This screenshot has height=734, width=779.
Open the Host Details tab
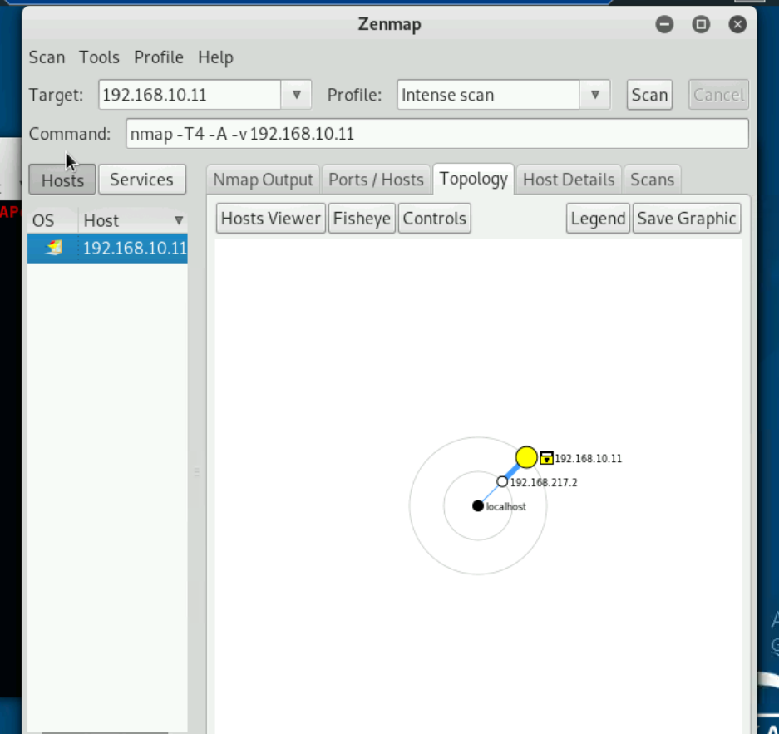click(569, 180)
